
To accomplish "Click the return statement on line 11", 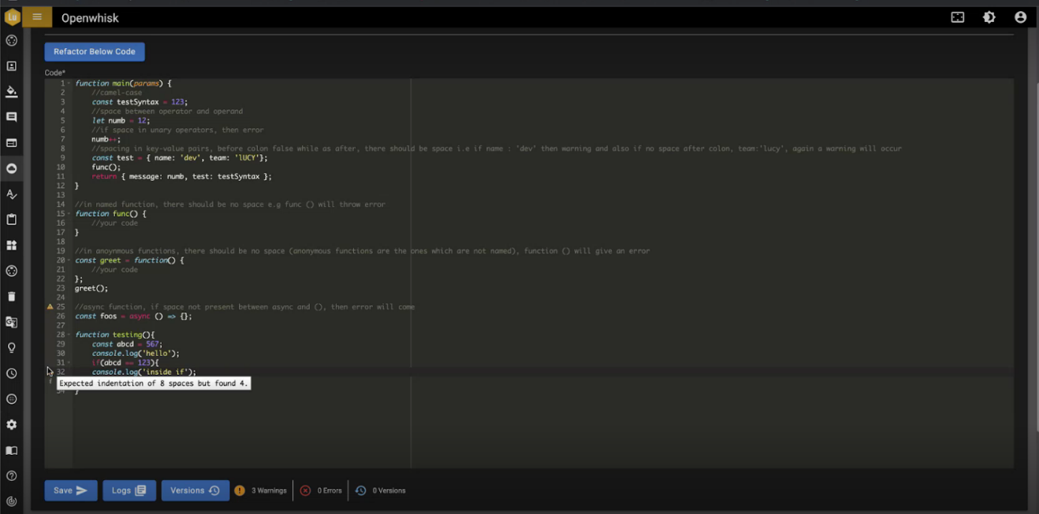I will 181,176.
